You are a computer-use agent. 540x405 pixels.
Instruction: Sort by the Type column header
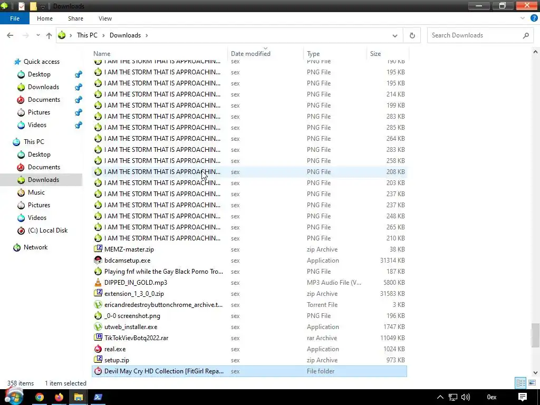(335, 53)
